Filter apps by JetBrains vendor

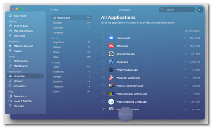(x=71, y=87)
